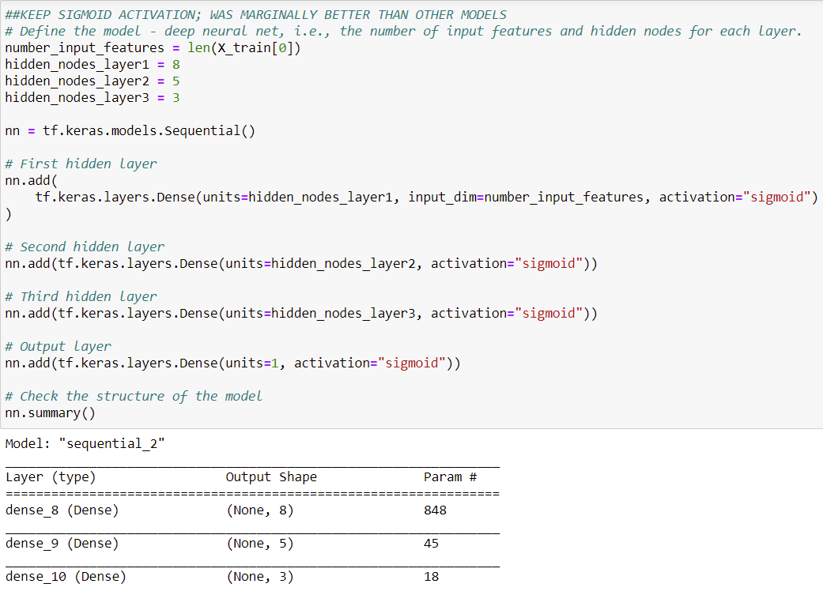Click the "# Second hidden layer" comment
Screen dimensions: 823x595
tap(85, 247)
